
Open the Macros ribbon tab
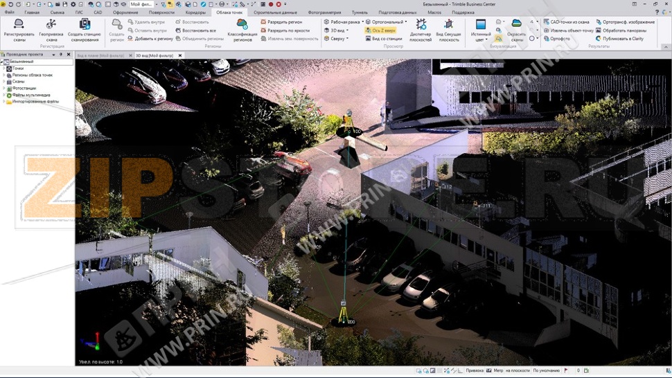pos(434,12)
